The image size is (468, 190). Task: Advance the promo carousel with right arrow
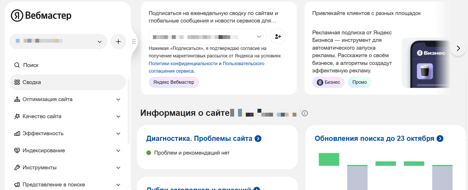458,48
